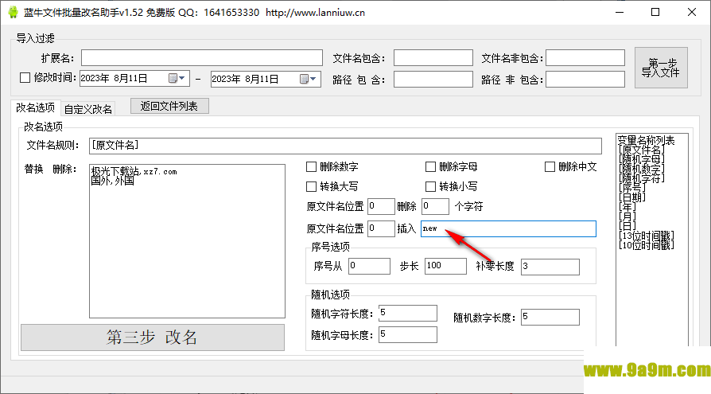Click the 返回文件列表 button
Viewport: 711px width, 394px height.
click(x=169, y=106)
